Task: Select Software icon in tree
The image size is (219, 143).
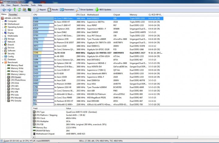Action: click(x=5, y=51)
